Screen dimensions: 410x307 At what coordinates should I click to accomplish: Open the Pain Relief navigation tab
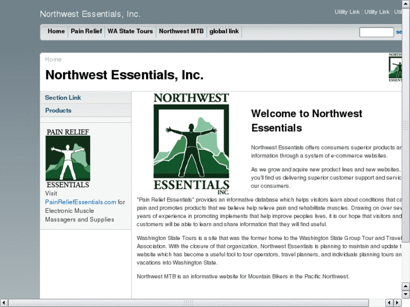(86, 32)
